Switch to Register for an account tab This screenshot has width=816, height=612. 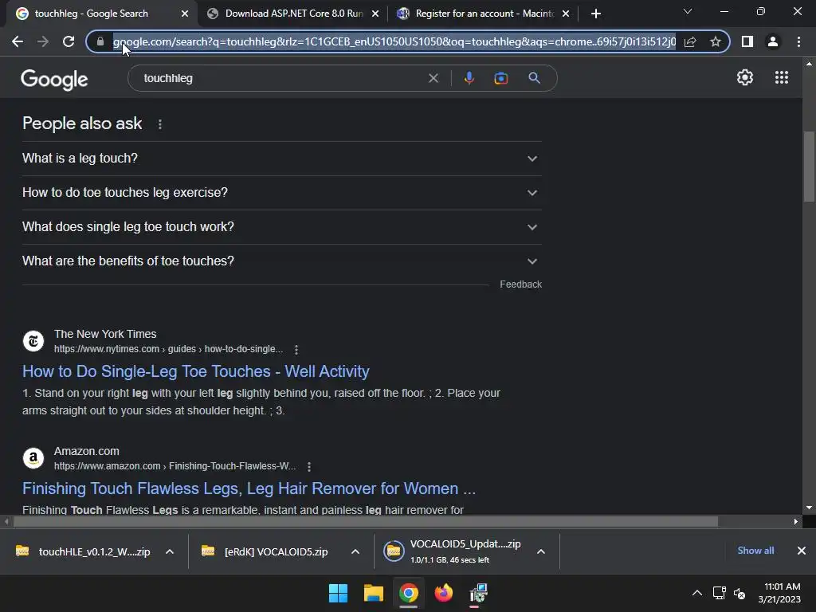tap(484, 14)
